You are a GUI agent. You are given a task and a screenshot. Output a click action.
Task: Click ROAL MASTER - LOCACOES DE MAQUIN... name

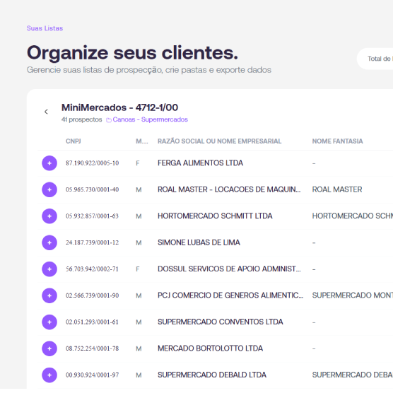(x=229, y=189)
